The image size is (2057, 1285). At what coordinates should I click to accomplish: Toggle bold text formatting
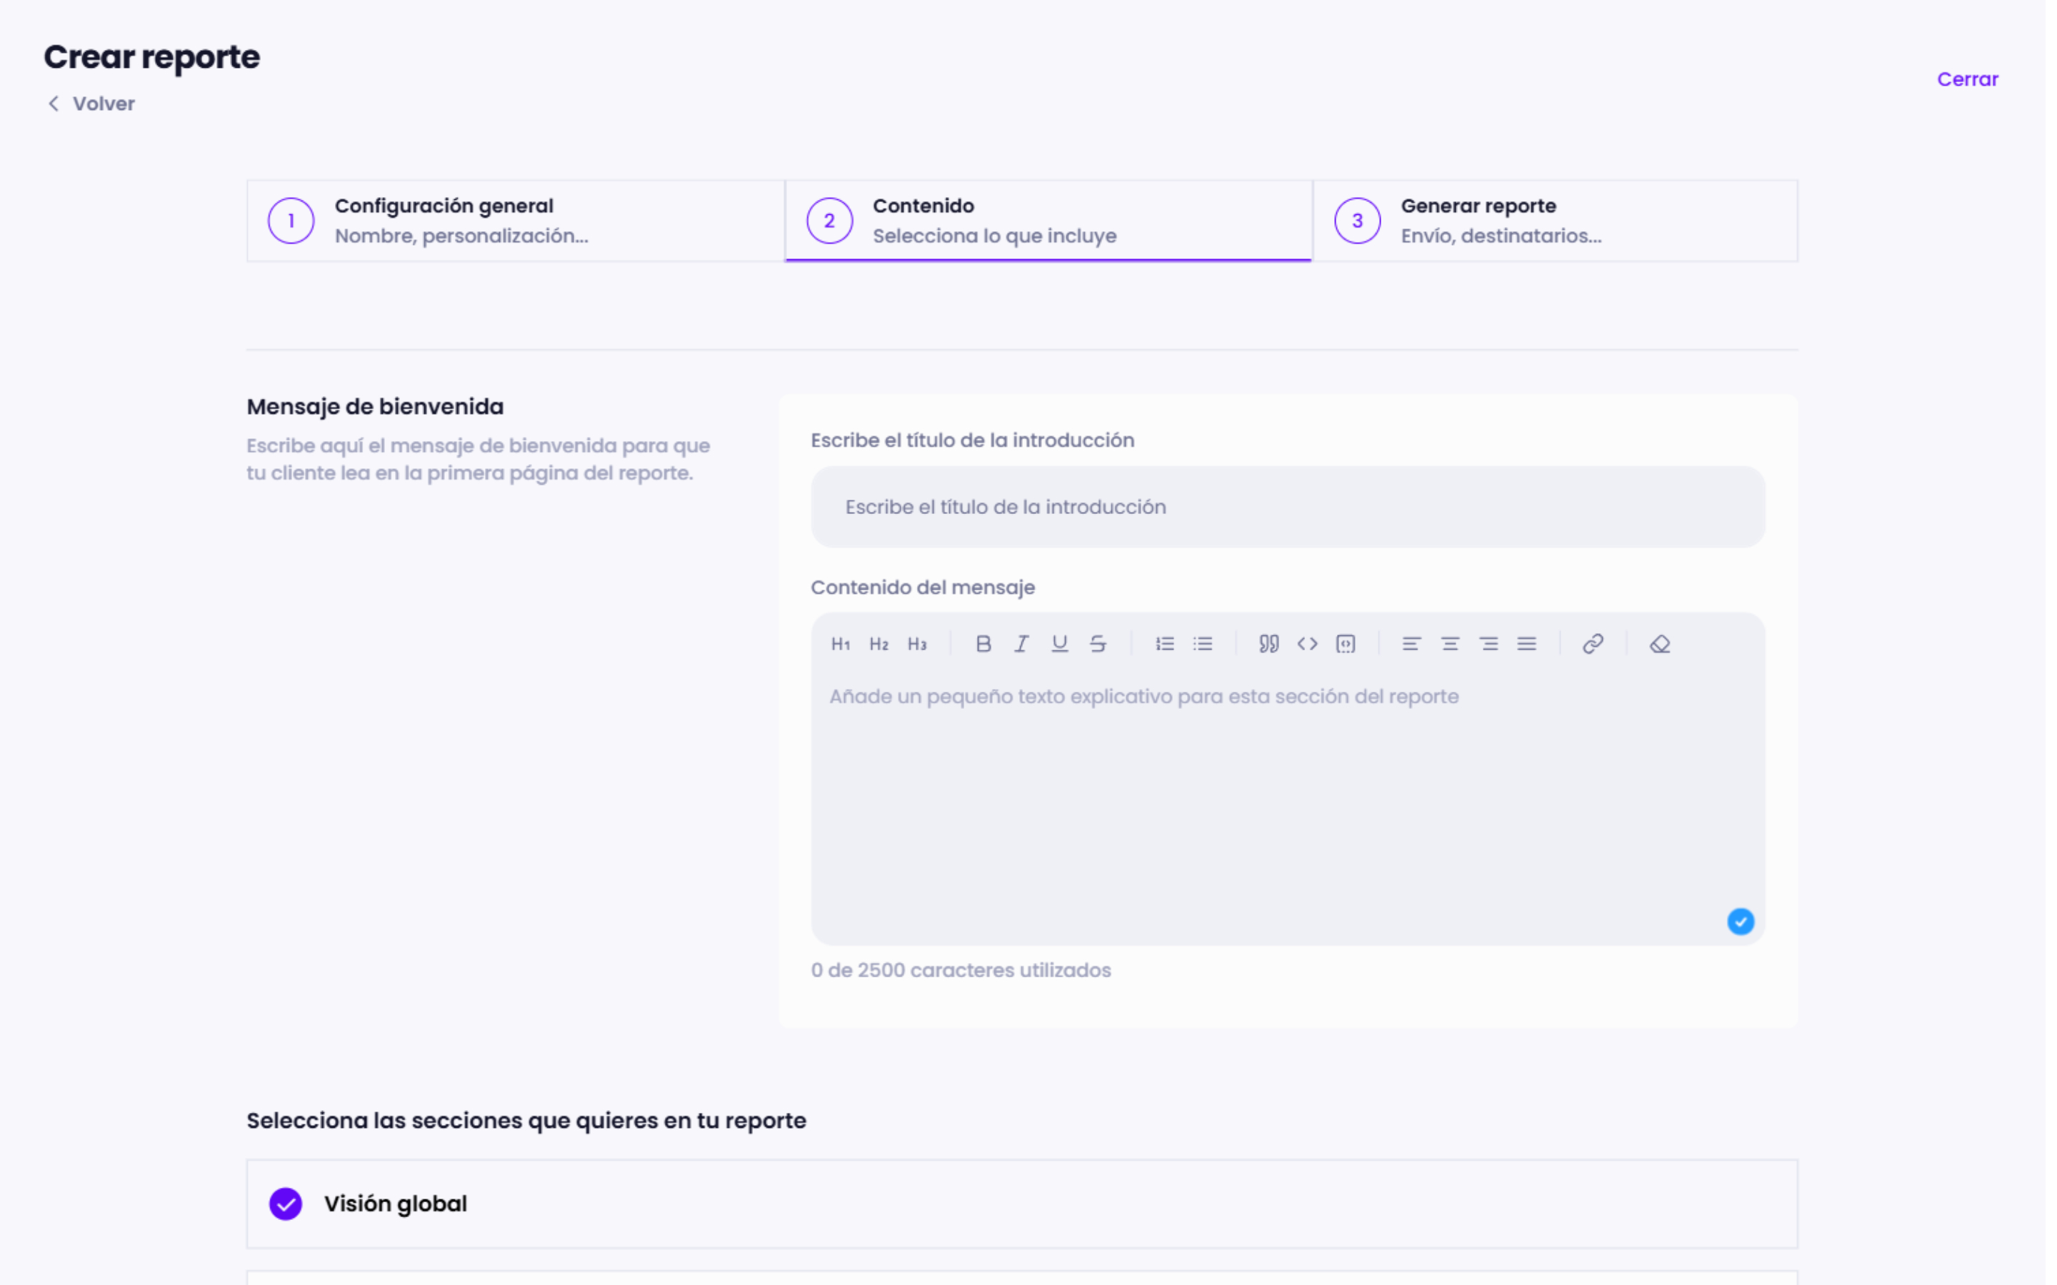984,644
